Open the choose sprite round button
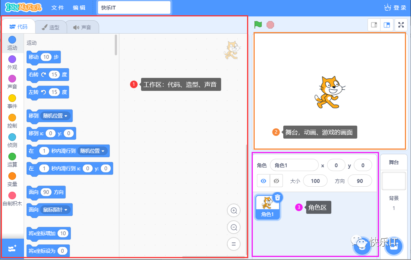The height and width of the screenshot is (260, 411). 362,246
